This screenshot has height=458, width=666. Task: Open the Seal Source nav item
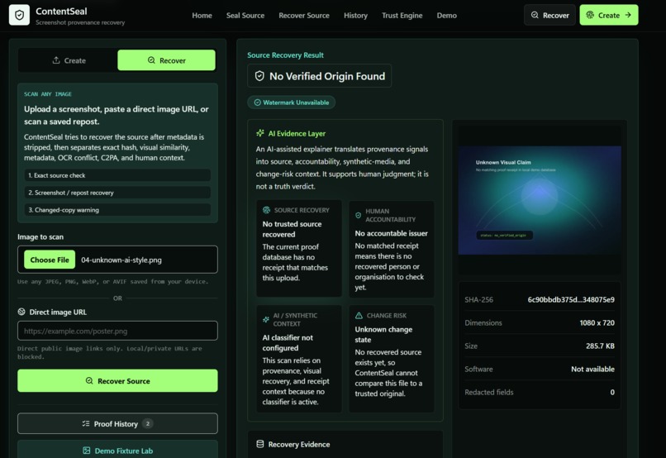coord(245,16)
